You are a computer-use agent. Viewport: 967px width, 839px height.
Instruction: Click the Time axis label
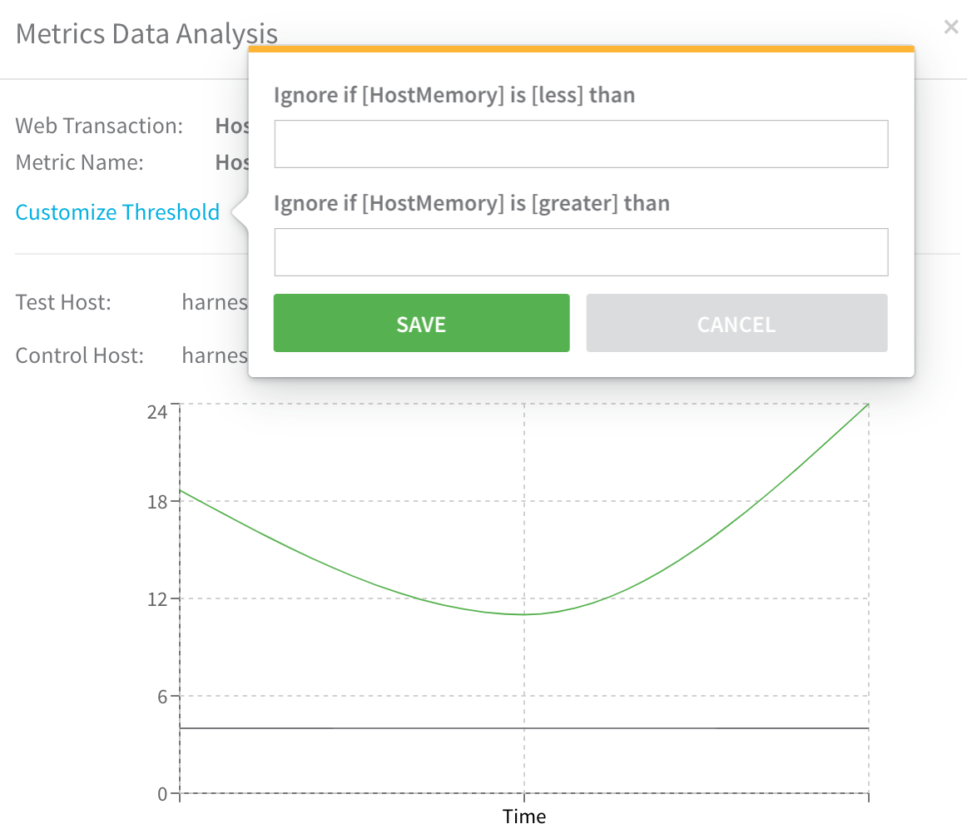[524, 817]
